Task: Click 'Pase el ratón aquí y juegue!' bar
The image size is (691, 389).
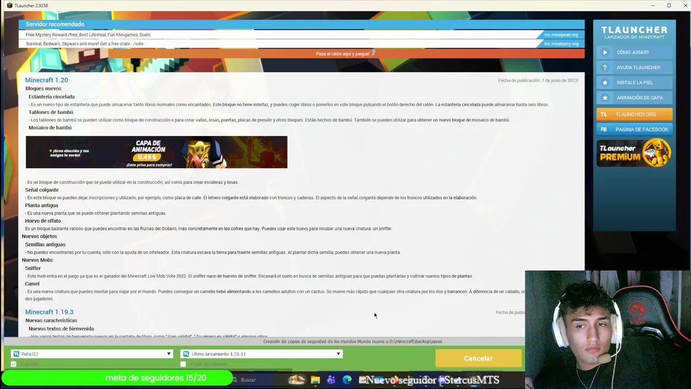Action: [x=346, y=53]
